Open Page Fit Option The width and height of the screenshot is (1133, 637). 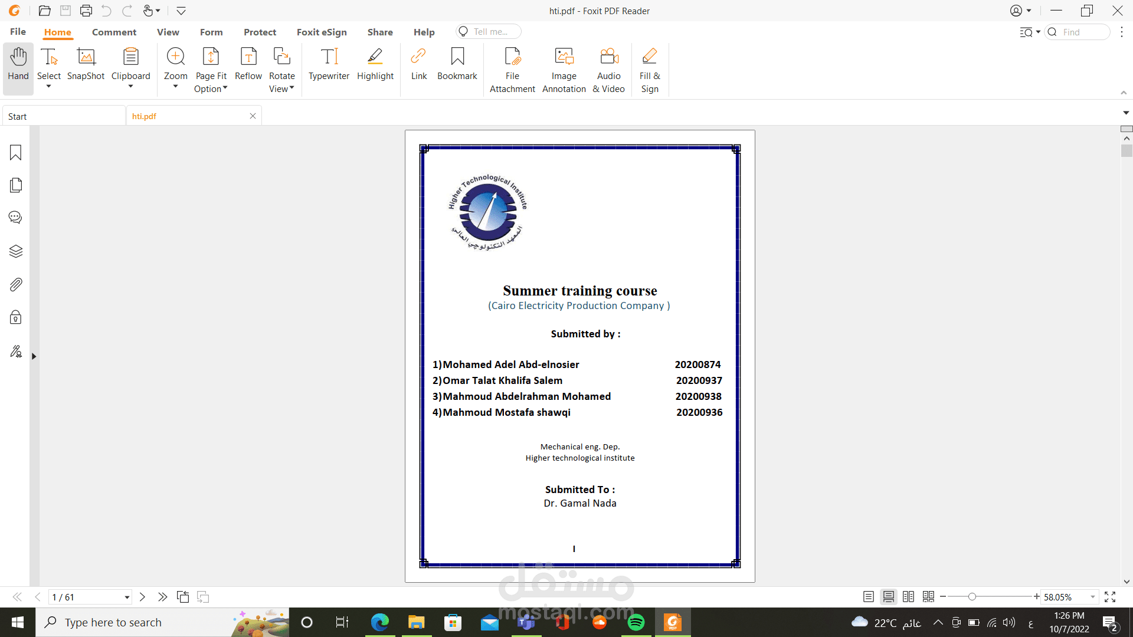(211, 70)
